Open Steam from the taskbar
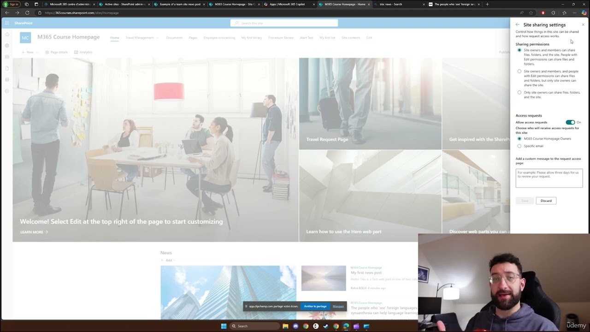This screenshot has width=590, height=332. (x=326, y=326)
